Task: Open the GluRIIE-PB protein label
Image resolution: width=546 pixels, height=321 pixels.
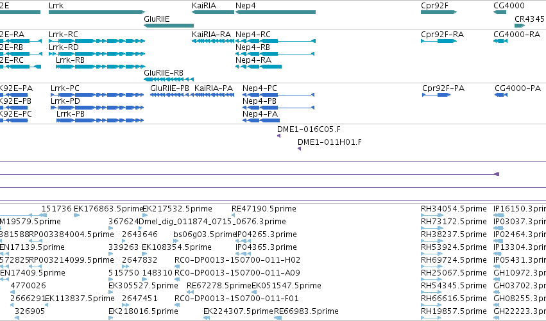Action: pos(169,88)
